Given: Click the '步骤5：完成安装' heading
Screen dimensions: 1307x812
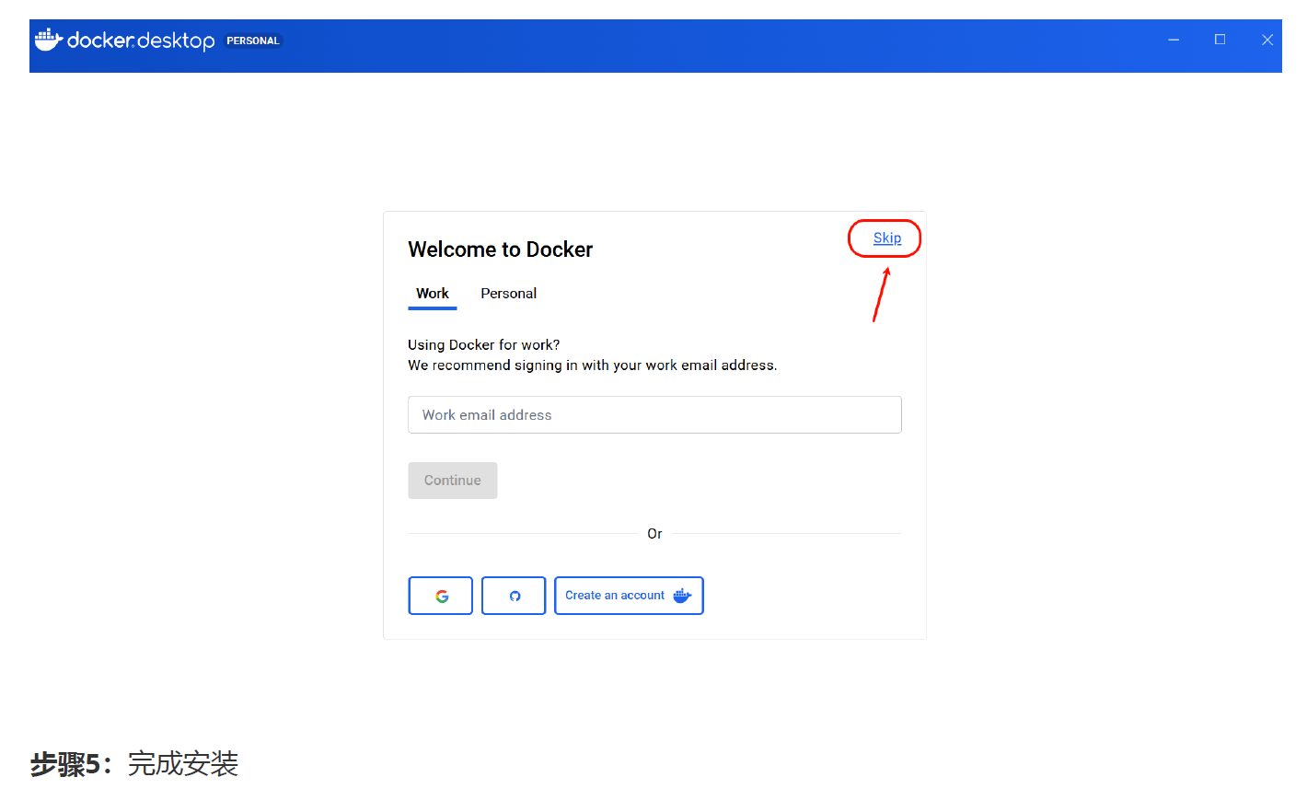Looking at the screenshot, I should click(x=134, y=764).
